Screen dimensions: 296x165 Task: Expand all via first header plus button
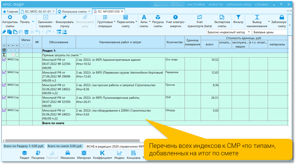[x=4, y=46]
